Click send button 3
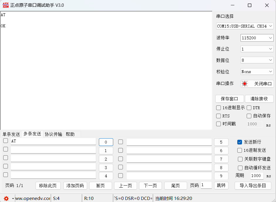 (106, 167)
